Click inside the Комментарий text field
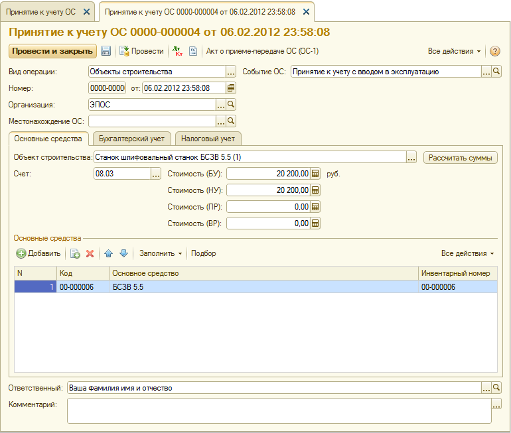The image size is (511, 433). 279,410
